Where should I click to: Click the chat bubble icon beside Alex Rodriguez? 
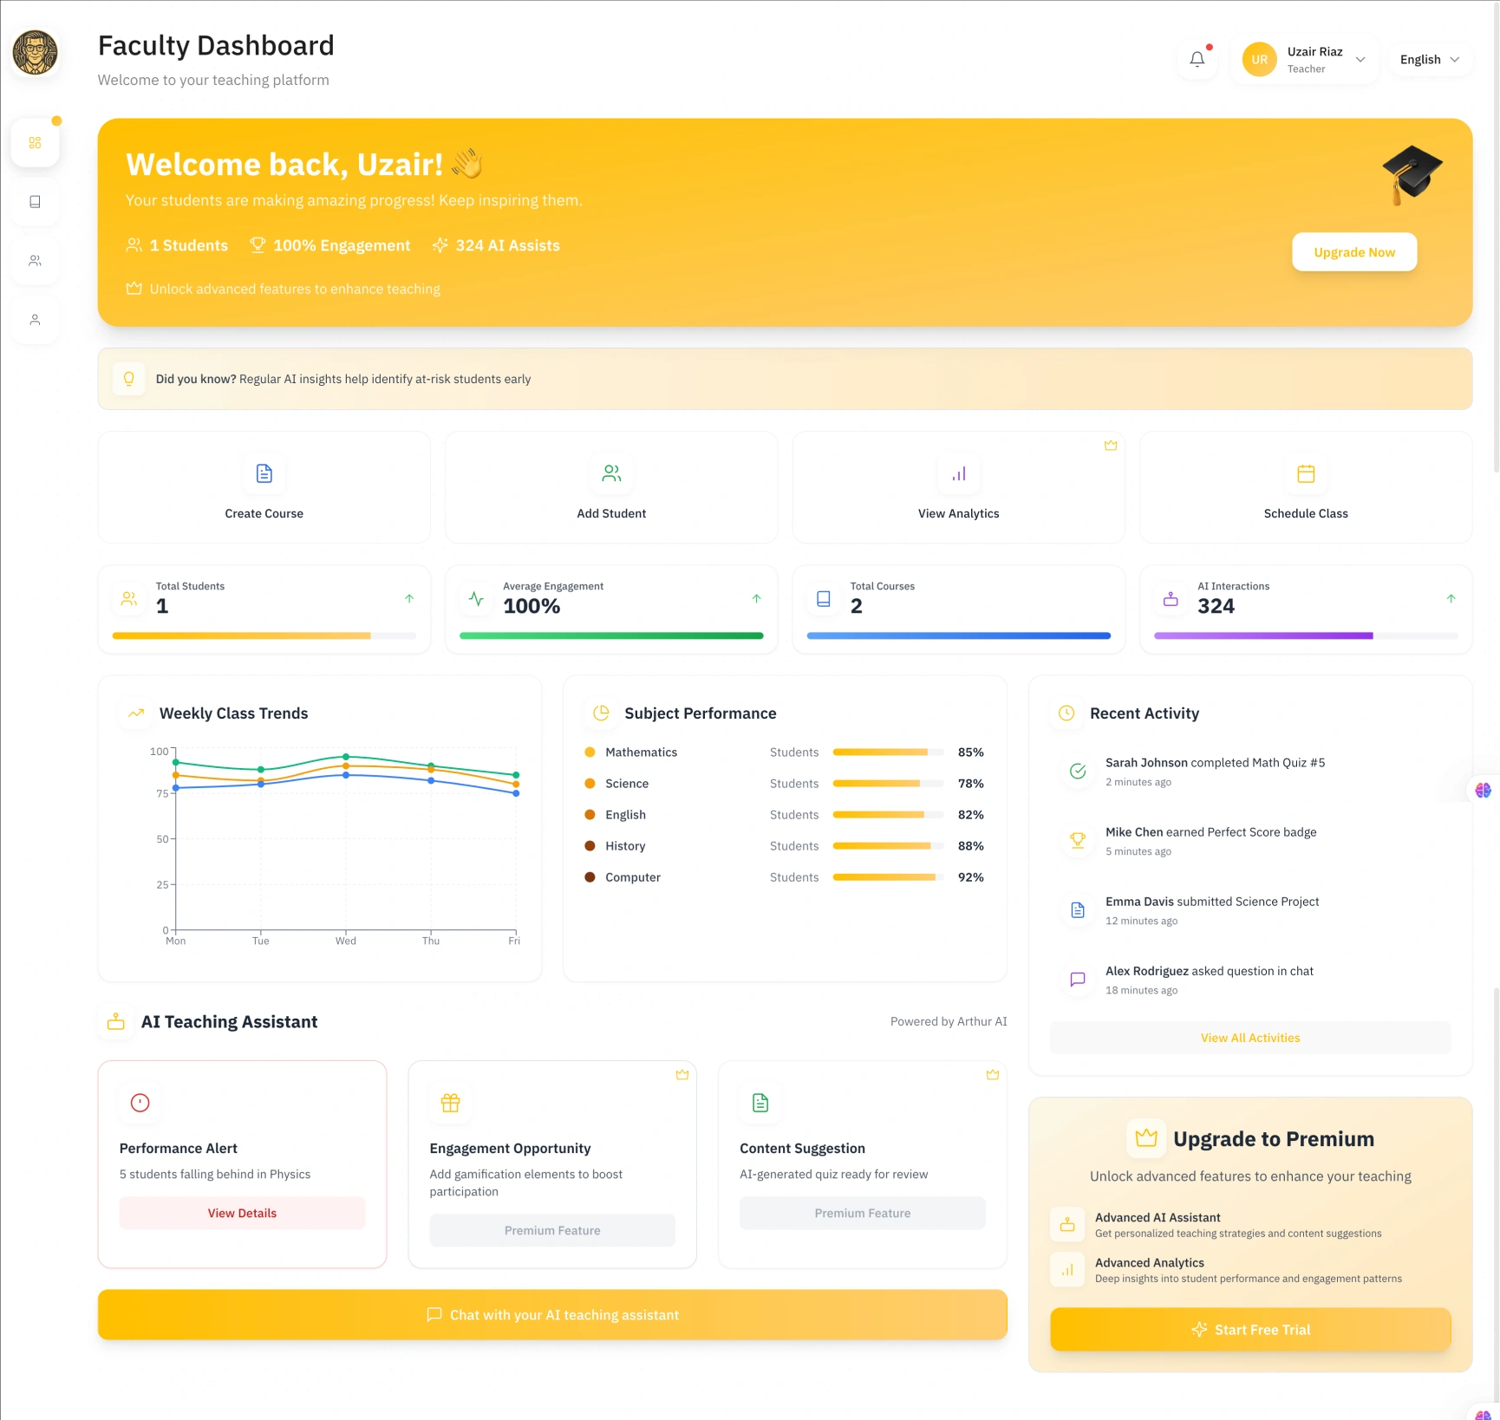pyautogui.click(x=1078, y=979)
